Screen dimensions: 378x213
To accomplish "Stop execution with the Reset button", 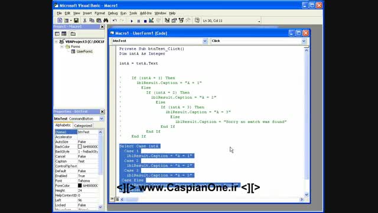I will [145, 21].
